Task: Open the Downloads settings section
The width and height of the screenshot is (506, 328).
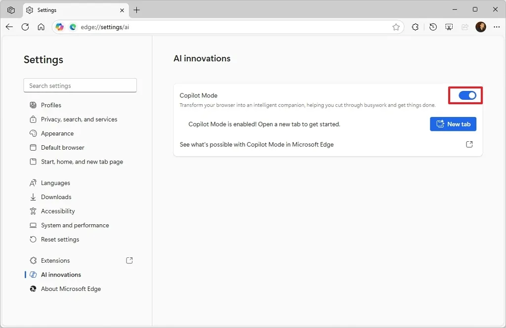Action: (55, 197)
